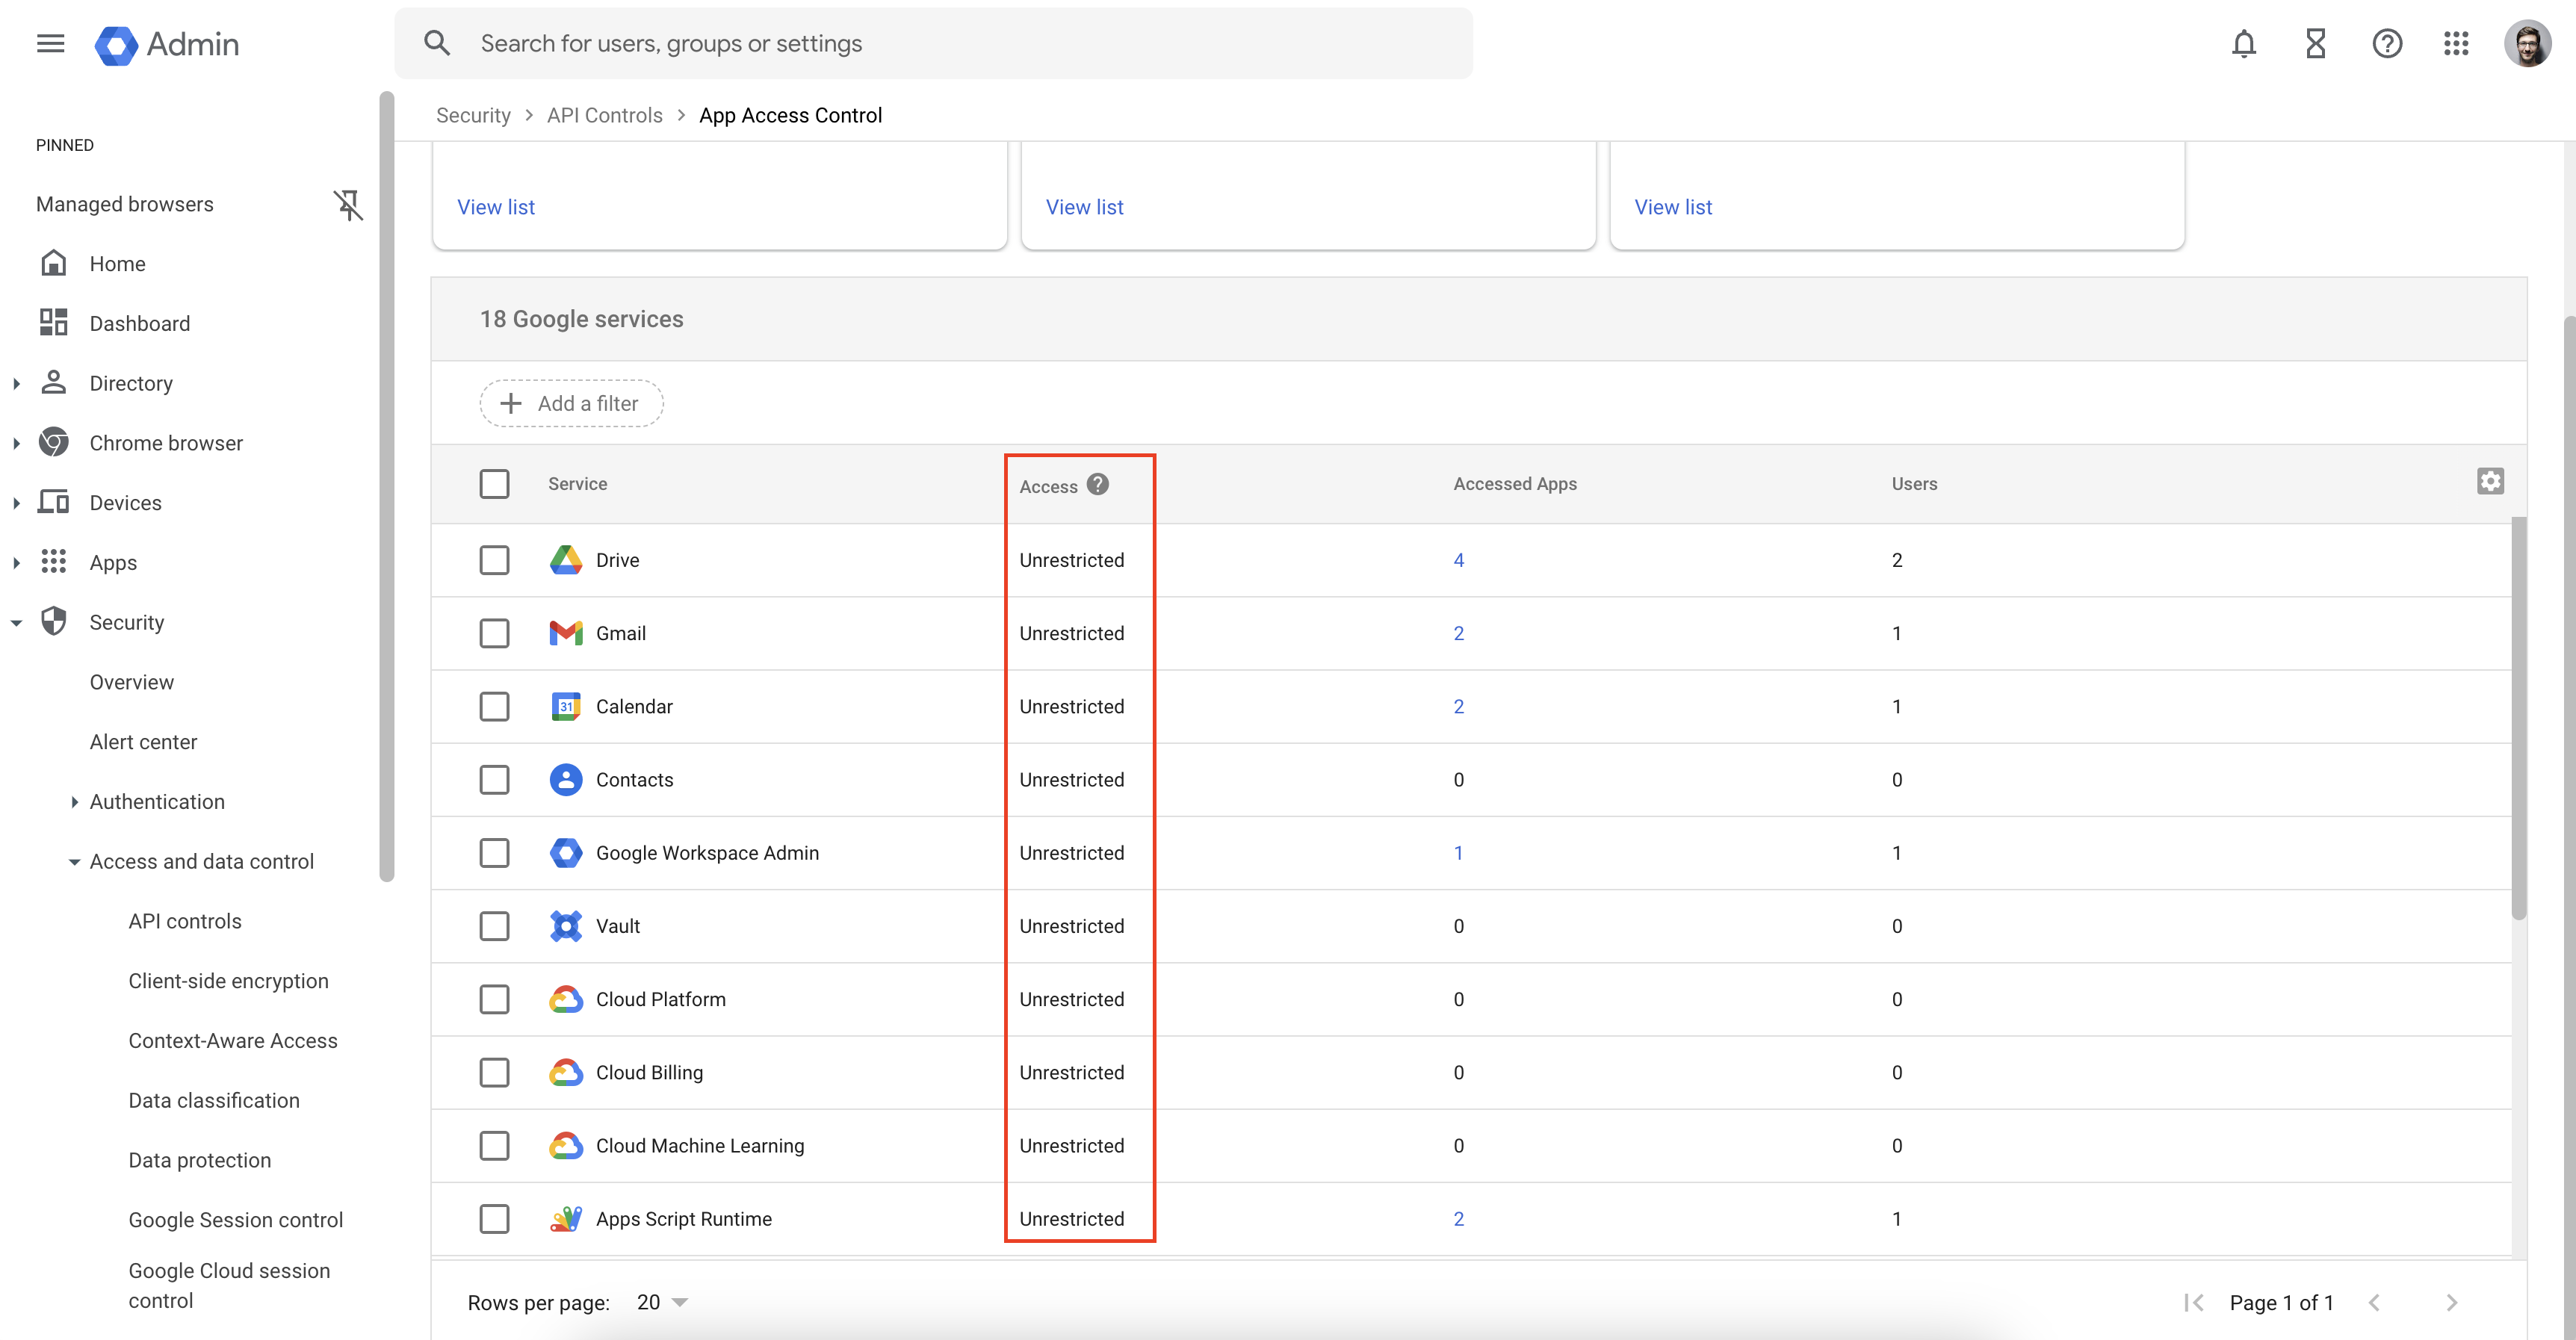Collapse Access and data control section

point(74,862)
